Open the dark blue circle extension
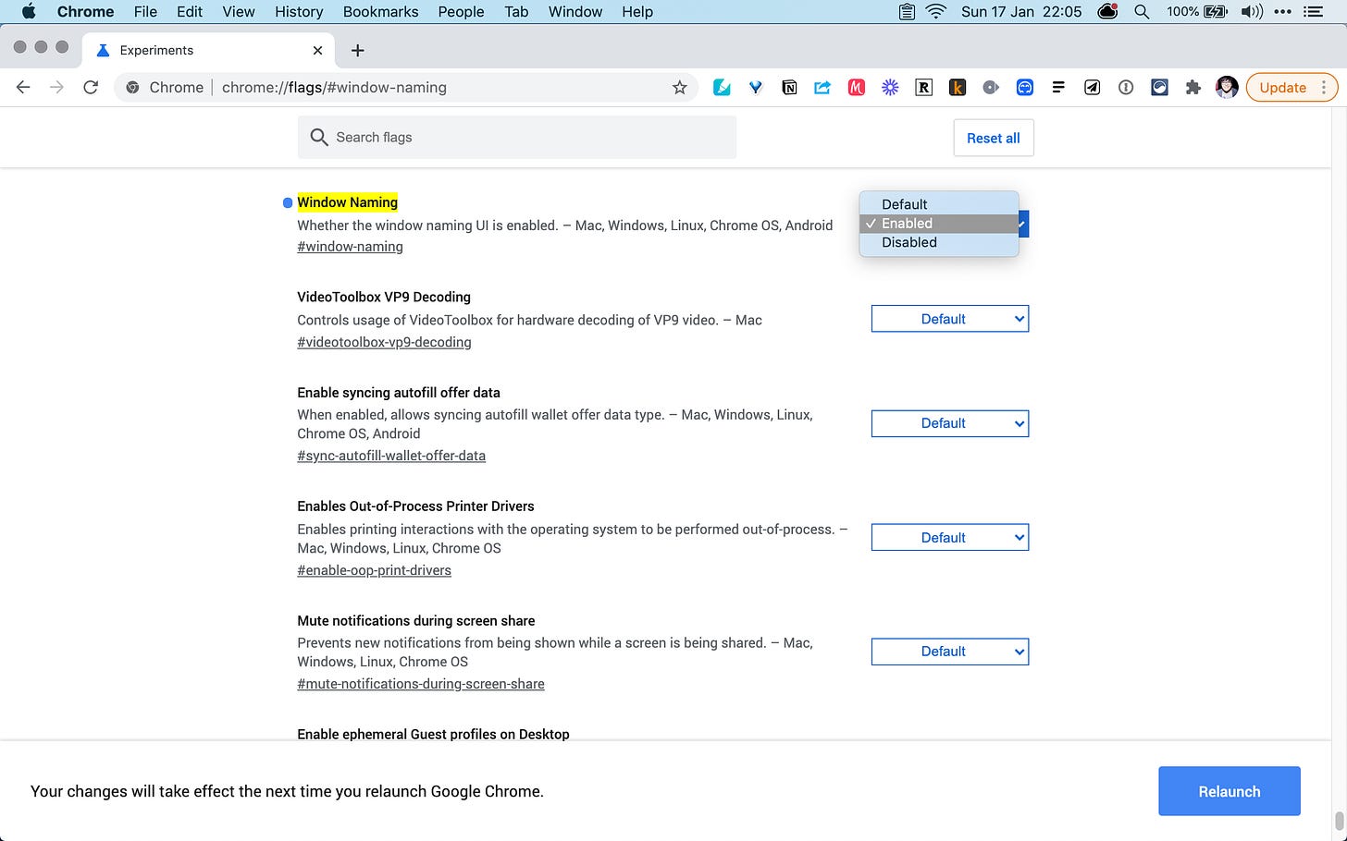Image resolution: width=1347 pixels, height=841 pixels. click(1159, 87)
